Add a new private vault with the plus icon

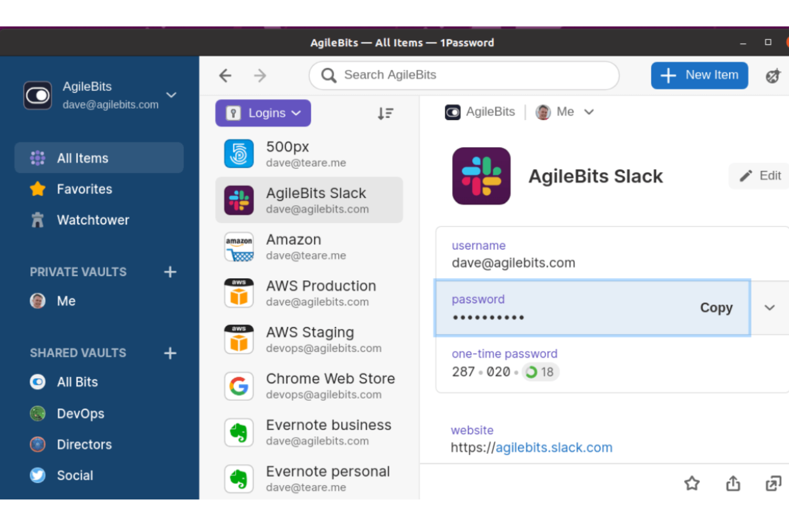pos(170,272)
